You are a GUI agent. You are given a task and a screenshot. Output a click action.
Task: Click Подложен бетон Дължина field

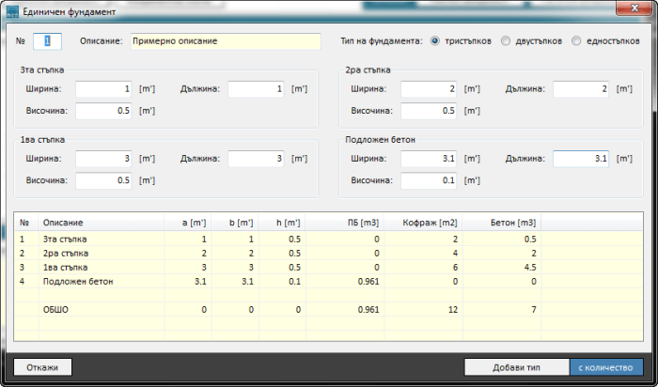pos(580,159)
